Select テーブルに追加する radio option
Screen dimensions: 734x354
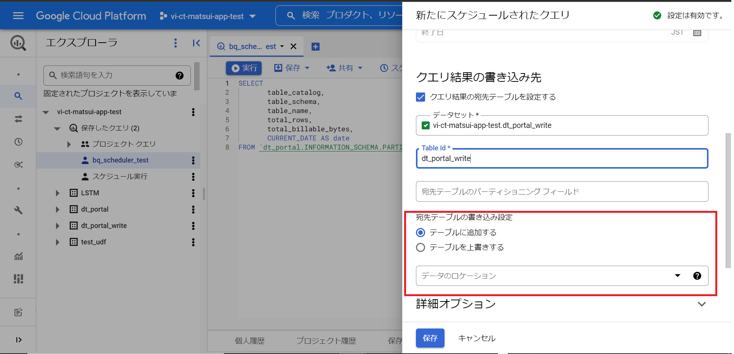(x=421, y=233)
